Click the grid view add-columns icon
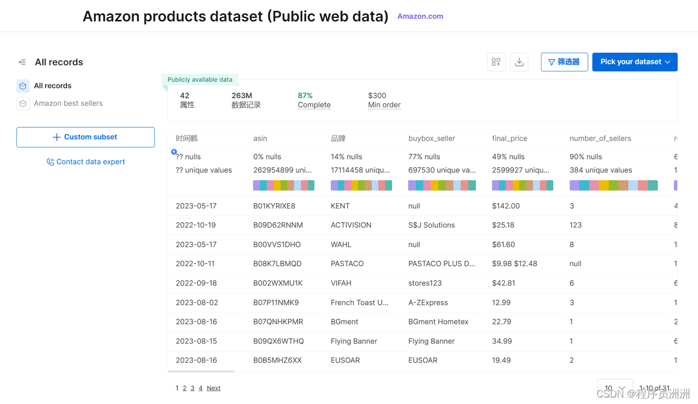Viewport: 698px width, 404px height. (x=496, y=62)
